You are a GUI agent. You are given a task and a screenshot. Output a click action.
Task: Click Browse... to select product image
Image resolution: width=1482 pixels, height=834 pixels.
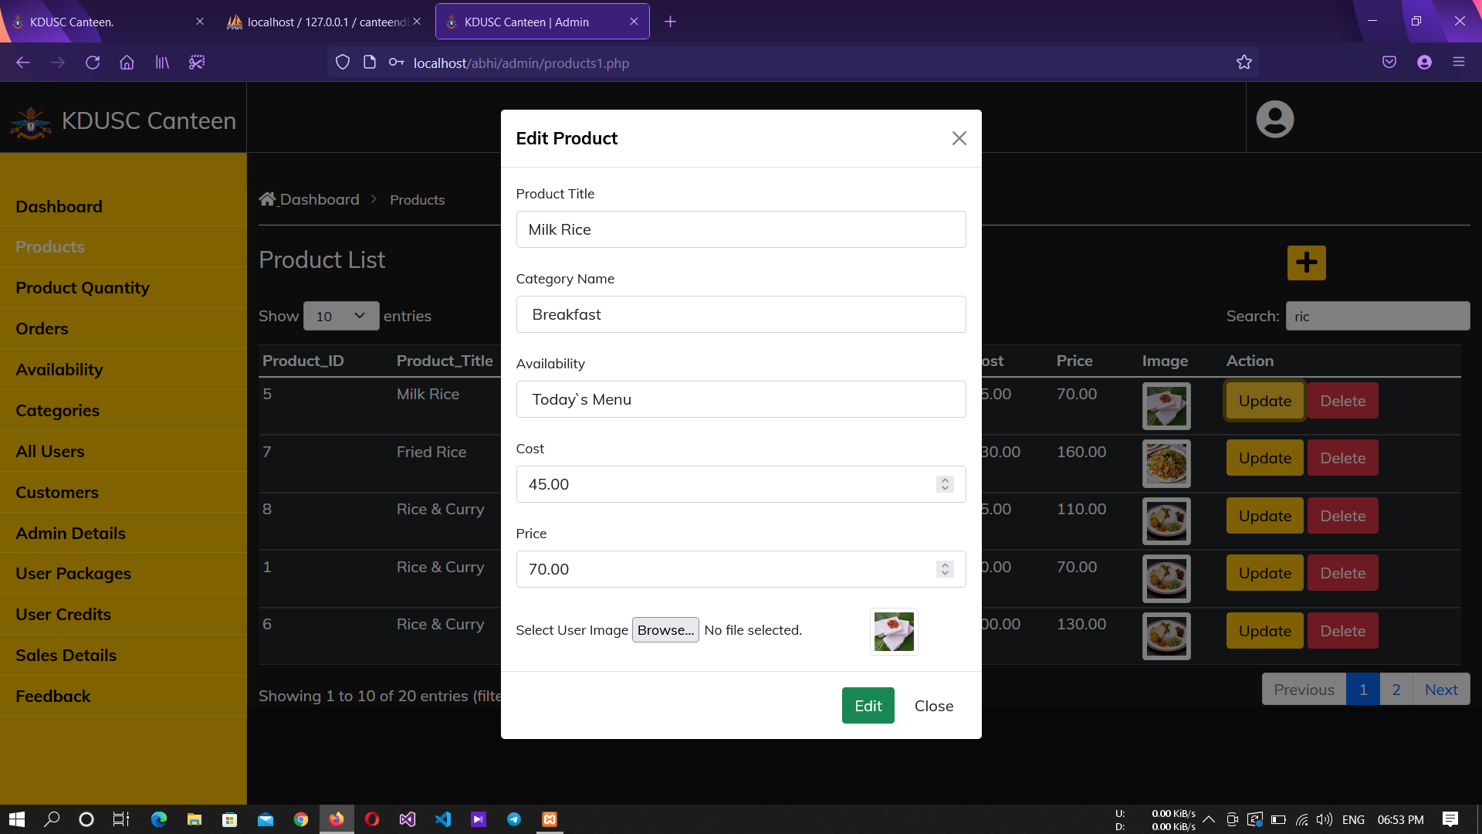click(x=665, y=630)
